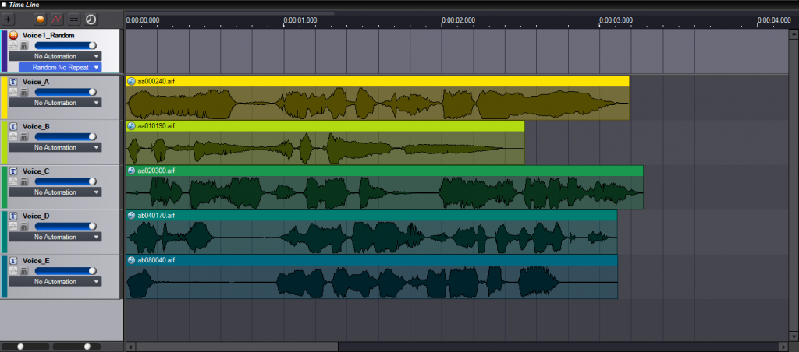The width and height of the screenshot is (799, 352).
Task: Open the No Automation dropdown for Voice1_Random
Action: tap(55, 57)
